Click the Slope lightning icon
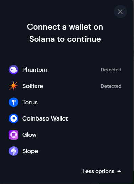Viewport: 134px width, 184px height. click(14, 151)
